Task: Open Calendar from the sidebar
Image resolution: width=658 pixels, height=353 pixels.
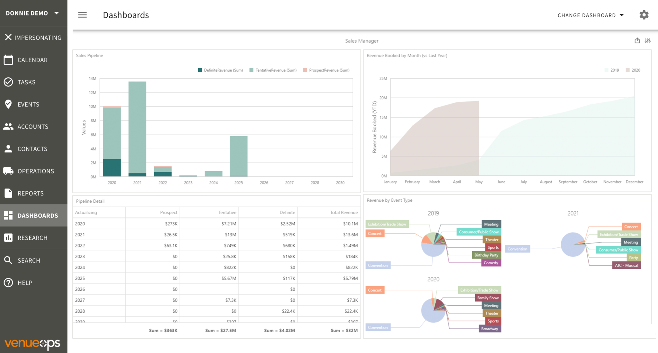Action: tap(32, 60)
